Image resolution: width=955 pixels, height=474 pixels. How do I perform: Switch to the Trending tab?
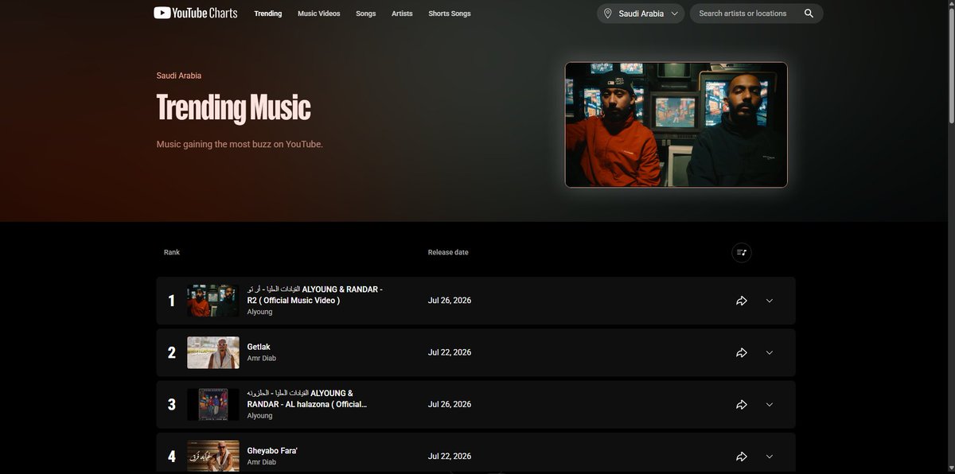[268, 14]
